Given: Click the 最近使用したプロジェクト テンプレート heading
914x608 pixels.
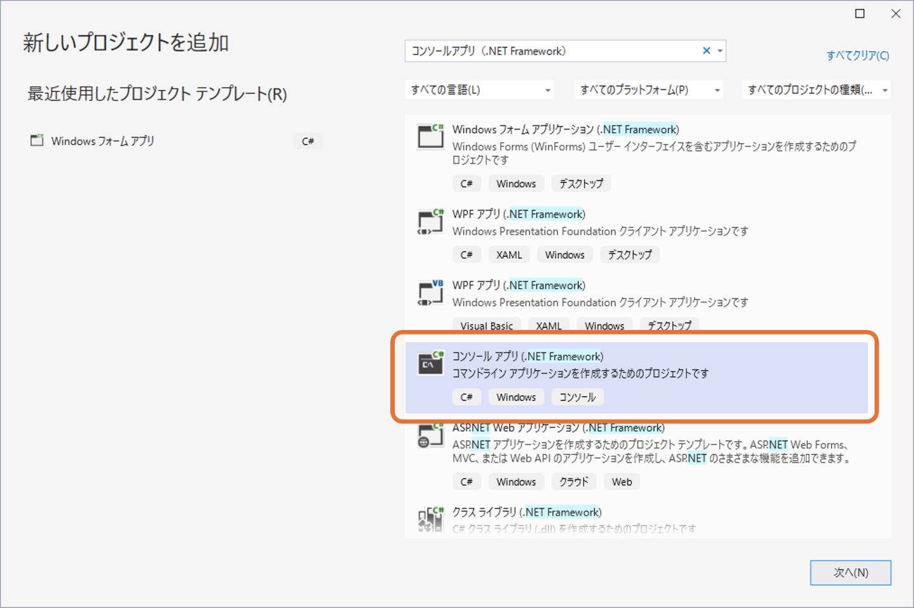Looking at the screenshot, I should coord(157,94).
